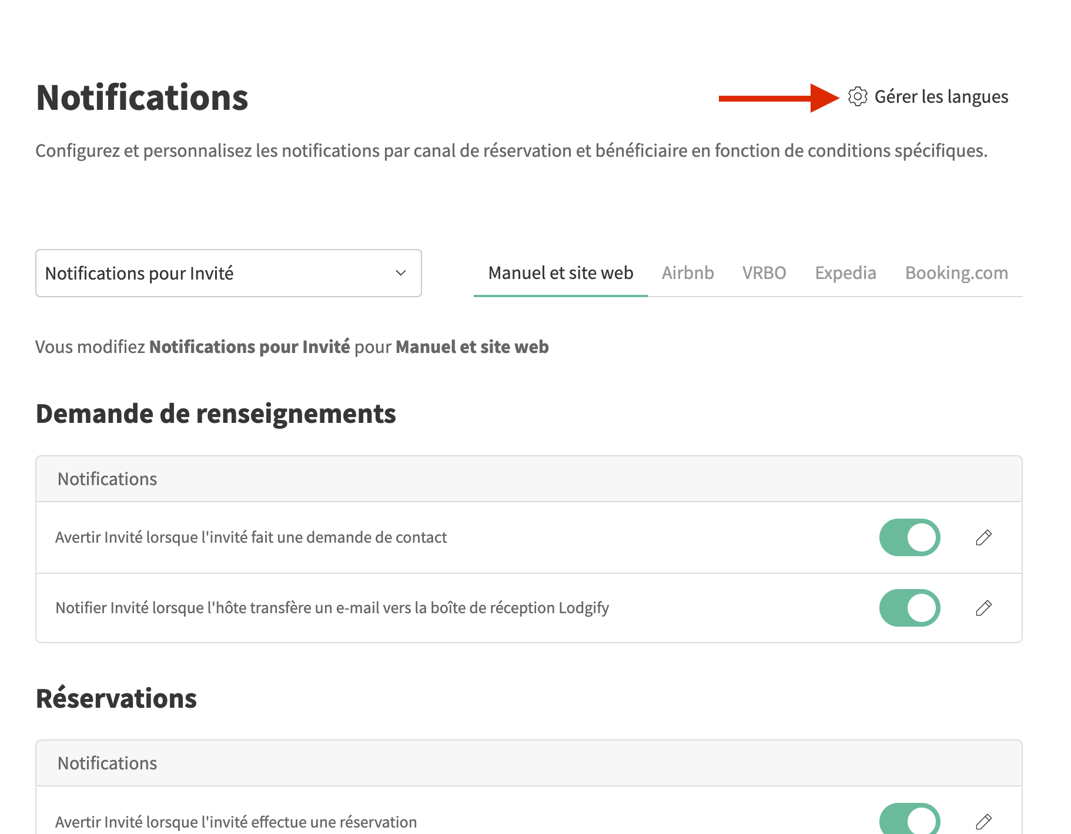Edit the Lodgify inbox transfer notification with pencil
The height and width of the screenshot is (834, 1071).
pyautogui.click(x=983, y=608)
